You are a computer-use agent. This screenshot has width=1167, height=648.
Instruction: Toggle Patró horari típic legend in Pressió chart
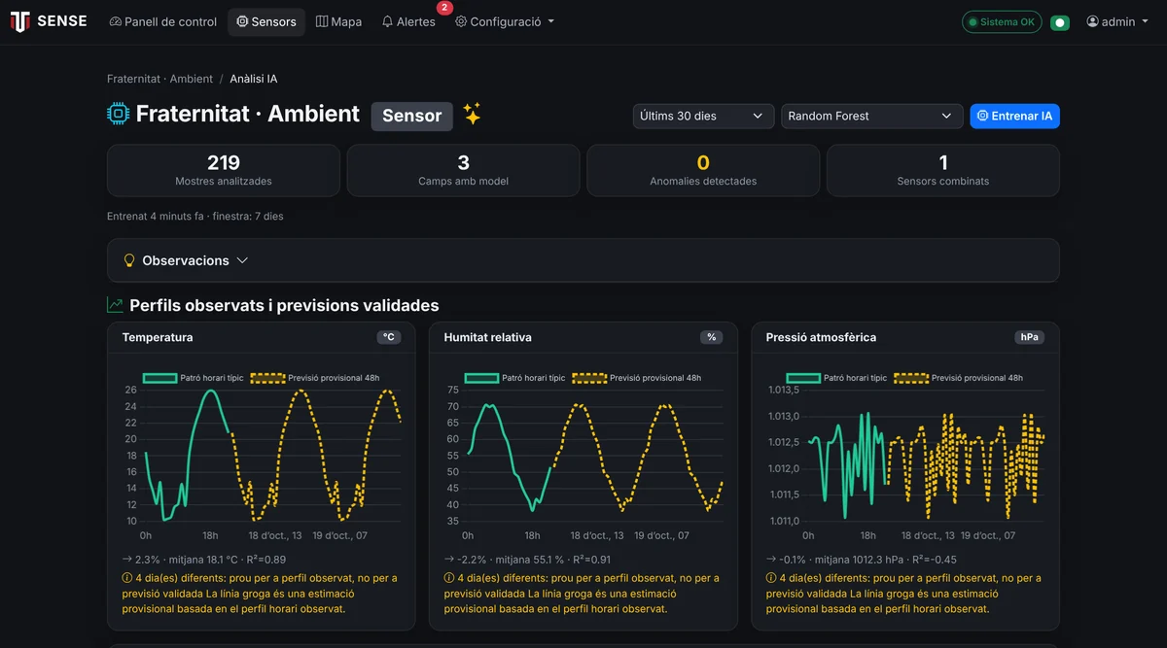click(836, 378)
